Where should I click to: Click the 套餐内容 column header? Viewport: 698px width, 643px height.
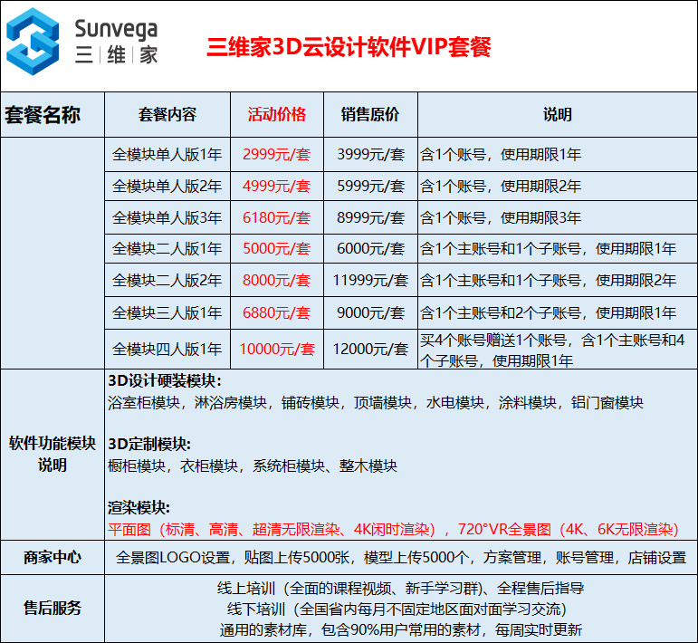(x=167, y=115)
